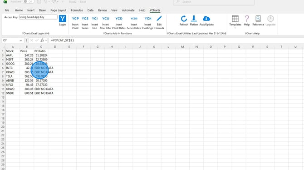304x170 pixels.
Task: Click the Excel app icon in title bar
Action: coord(5,1)
